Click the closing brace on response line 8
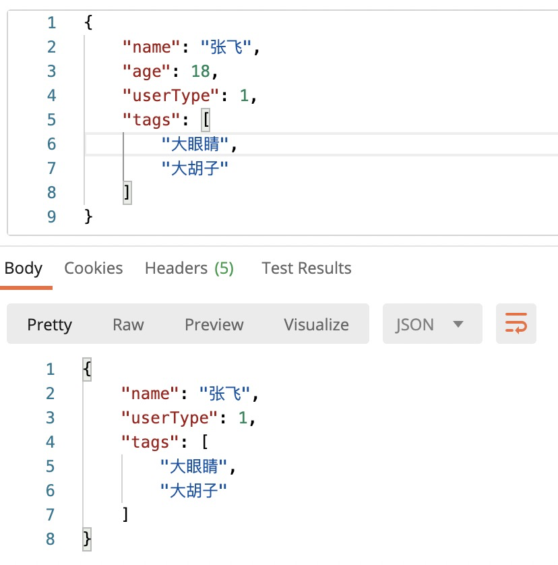This screenshot has height=565, width=558. (x=86, y=539)
